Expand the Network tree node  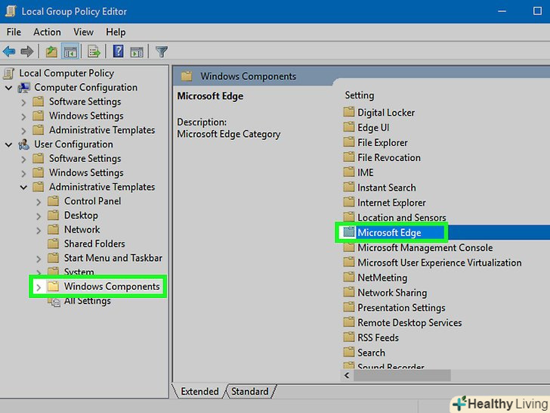pyautogui.click(x=39, y=231)
